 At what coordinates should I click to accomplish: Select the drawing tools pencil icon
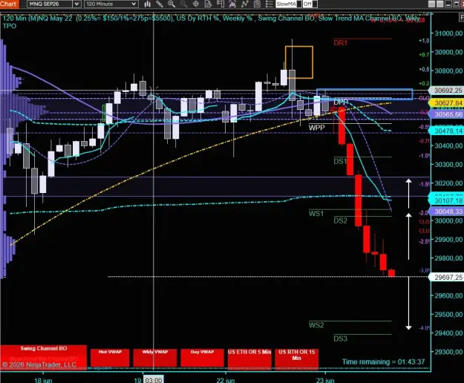(x=160, y=4)
